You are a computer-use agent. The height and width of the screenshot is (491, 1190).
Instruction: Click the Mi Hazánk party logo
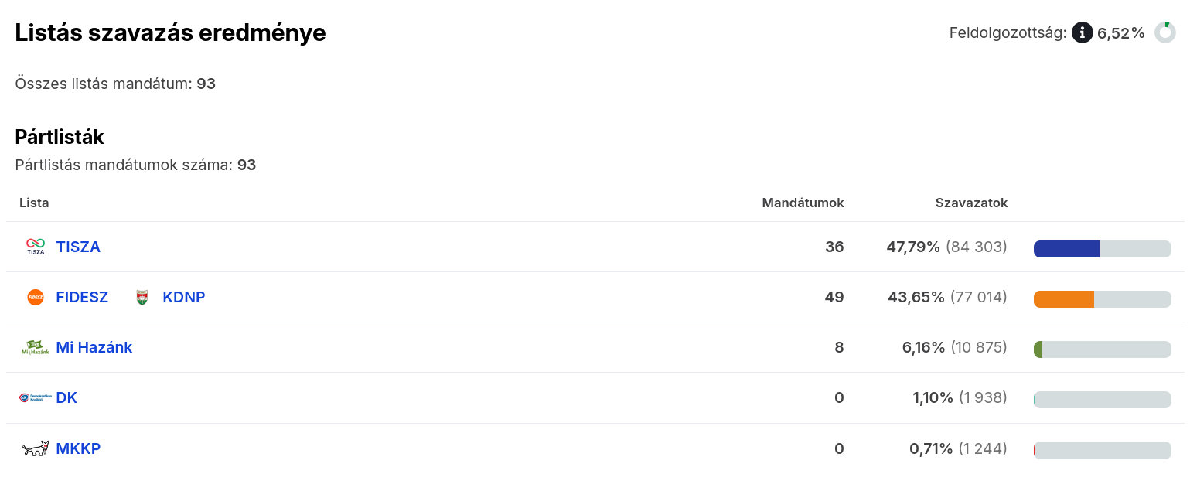(36, 348)
